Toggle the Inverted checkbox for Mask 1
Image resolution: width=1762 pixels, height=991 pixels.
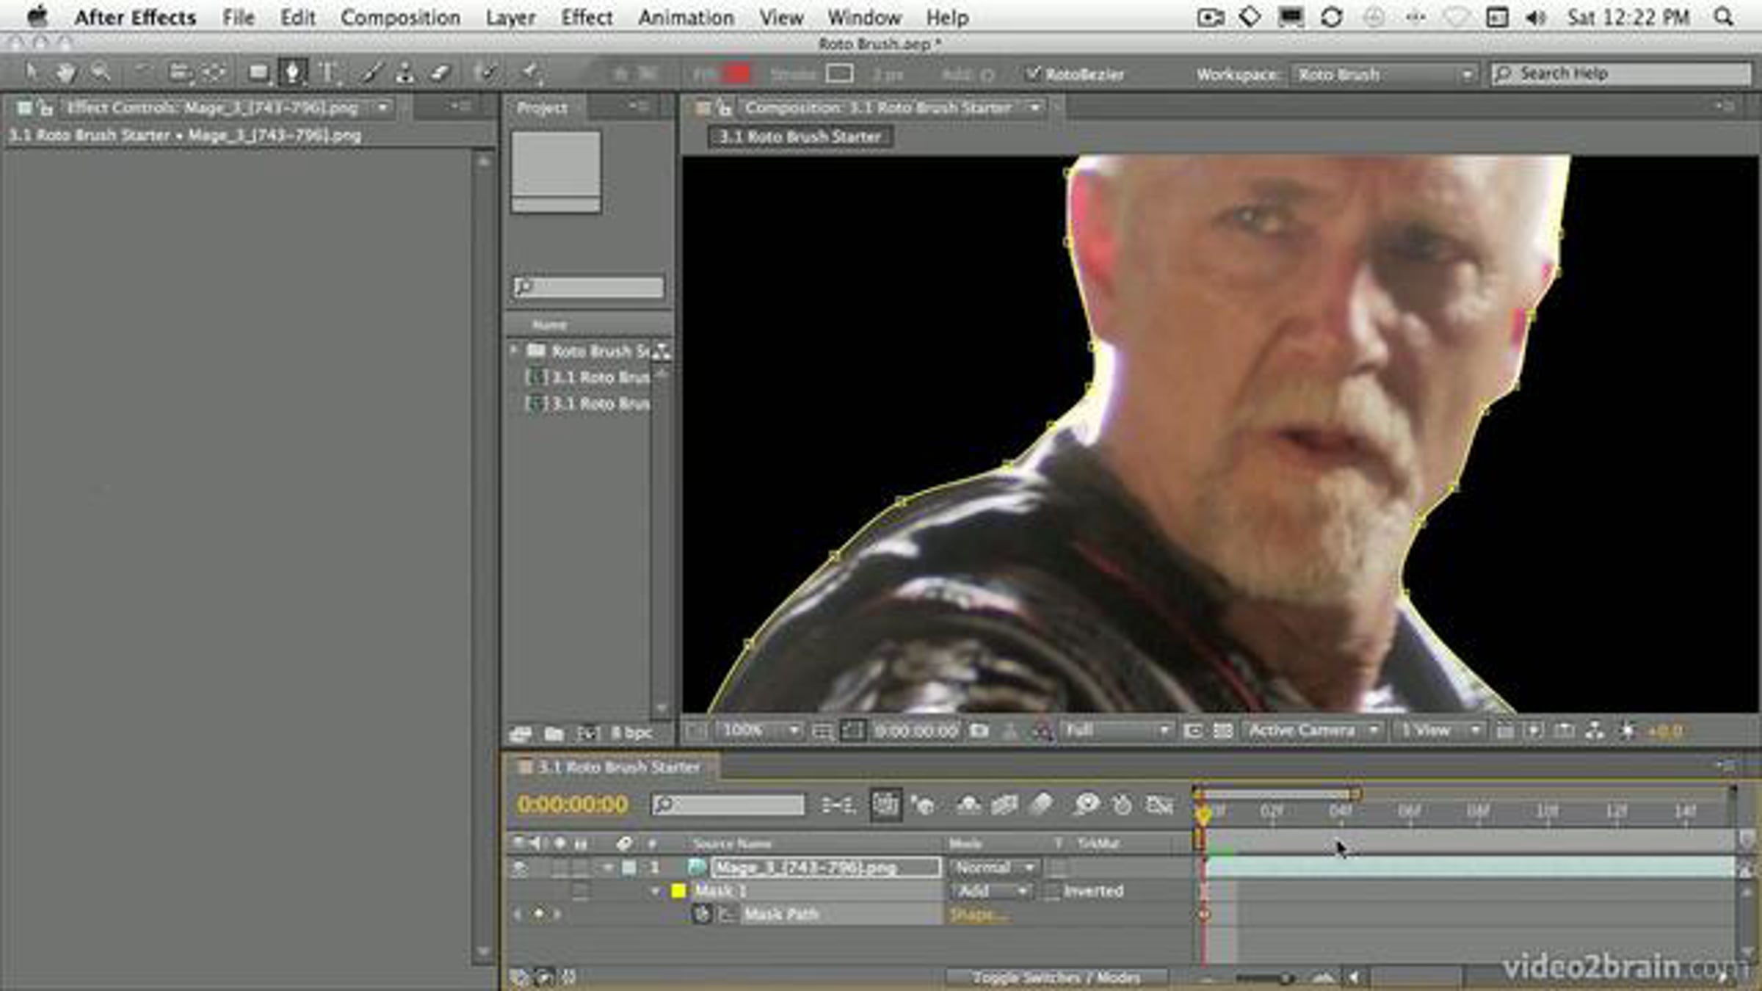pyautogui.click(x=1052, y=891)
